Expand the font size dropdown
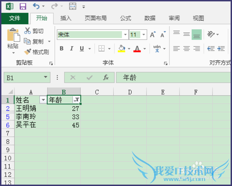Image resolution: width=232 pixels, height=186 pixels. pyautogui.click(x=144, y=35)
